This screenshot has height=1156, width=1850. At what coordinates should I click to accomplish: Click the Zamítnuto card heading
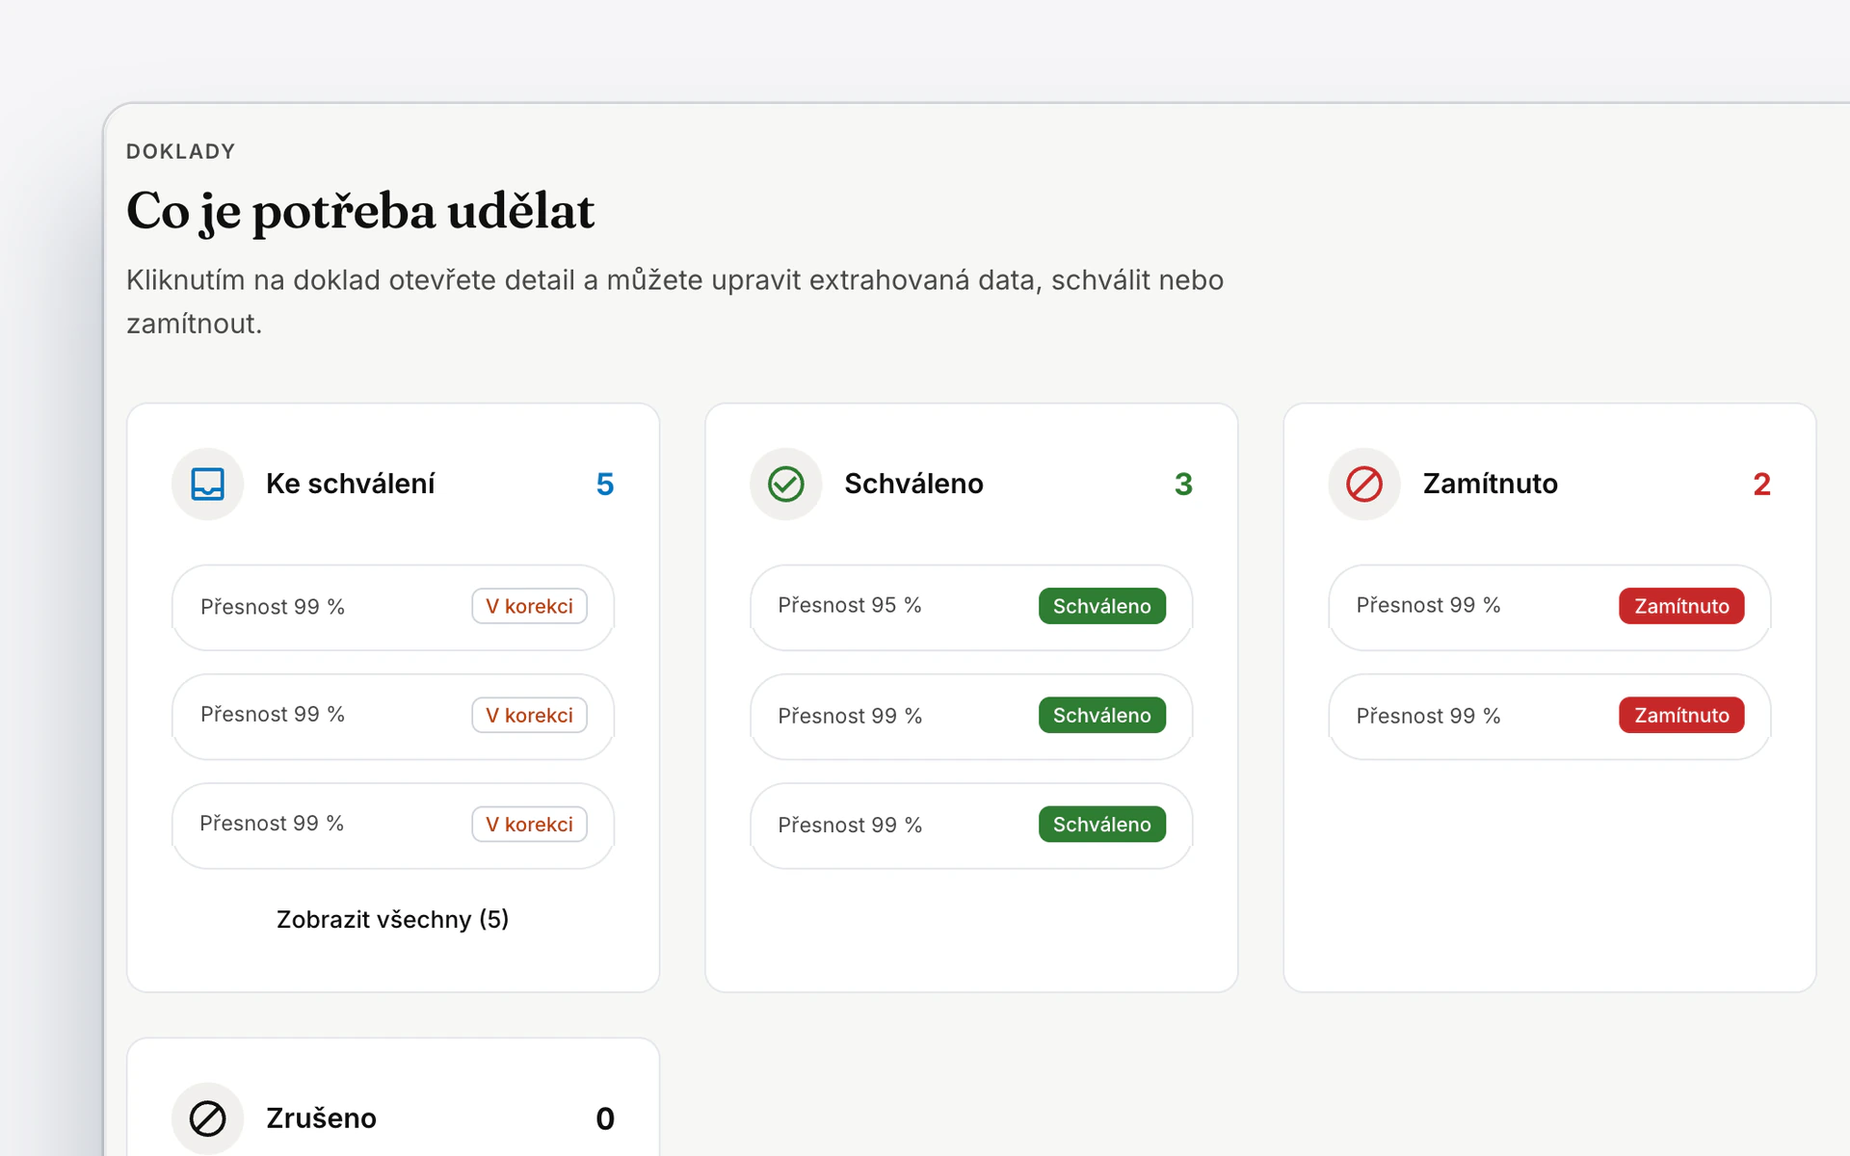pyautogui.click(x=1491, y=484)
